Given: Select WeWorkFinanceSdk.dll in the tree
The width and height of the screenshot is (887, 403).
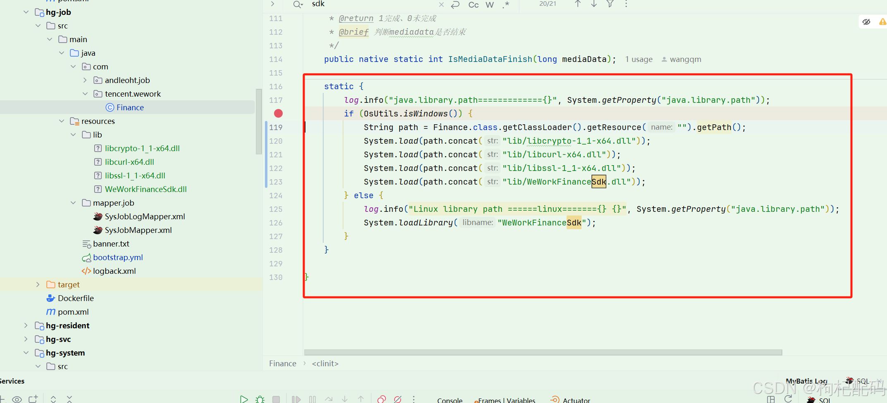Looking at the screenshot, I should (145, 189).
